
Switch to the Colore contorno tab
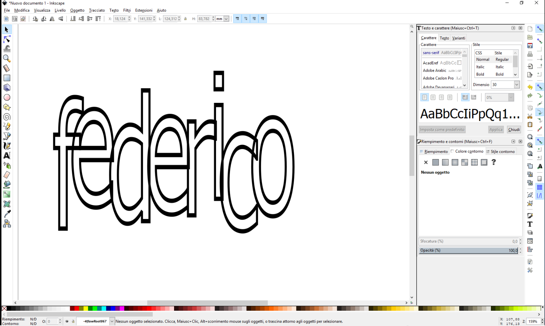(x=467, y=151)
